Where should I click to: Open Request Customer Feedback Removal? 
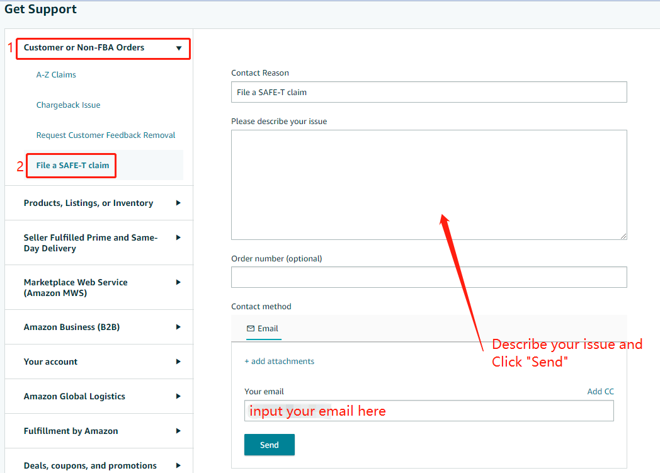click(106, 135)
